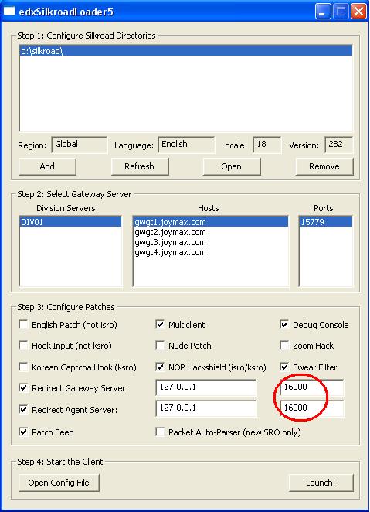The image size is (370, 512).
Task: Select DIV01 in Division Servers
Action: [70, 222]
